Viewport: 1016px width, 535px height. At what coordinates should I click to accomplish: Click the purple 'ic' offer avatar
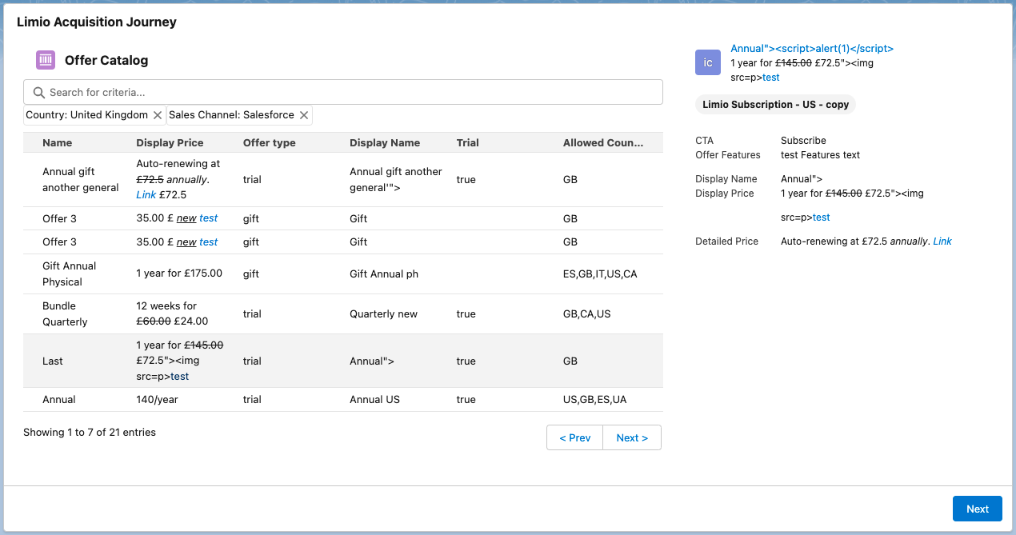pyautogui.click(x=708, y=62)
